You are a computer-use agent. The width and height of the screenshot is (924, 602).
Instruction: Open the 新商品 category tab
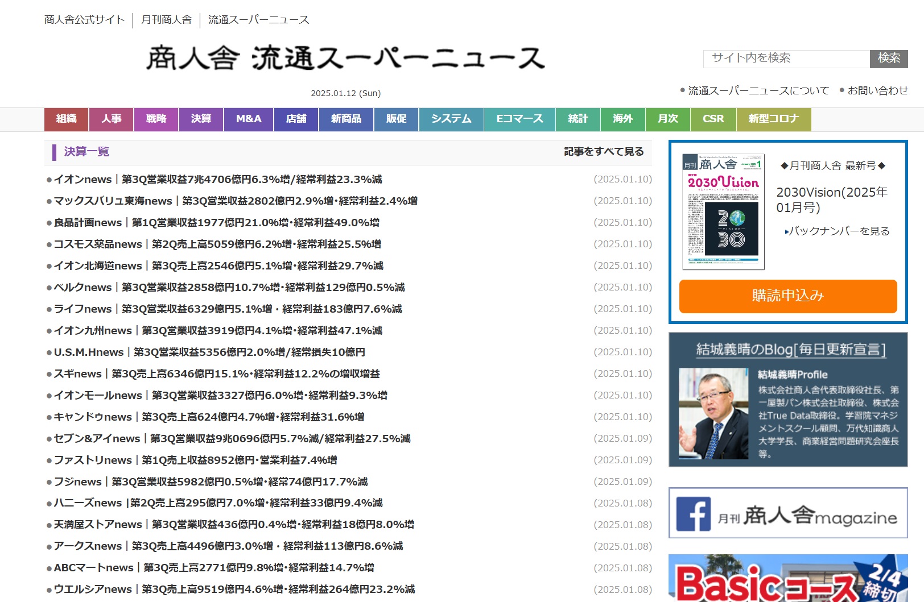[346, 119]
